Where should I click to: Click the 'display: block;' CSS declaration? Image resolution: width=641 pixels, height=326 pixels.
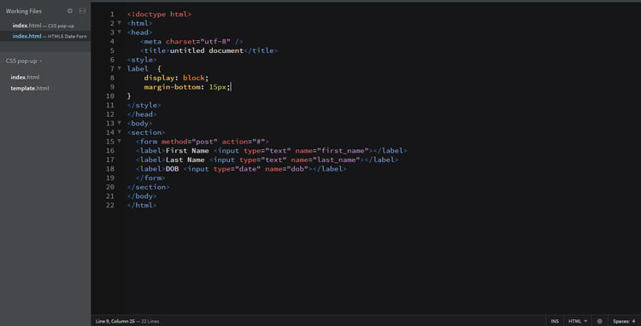point(176,78)
